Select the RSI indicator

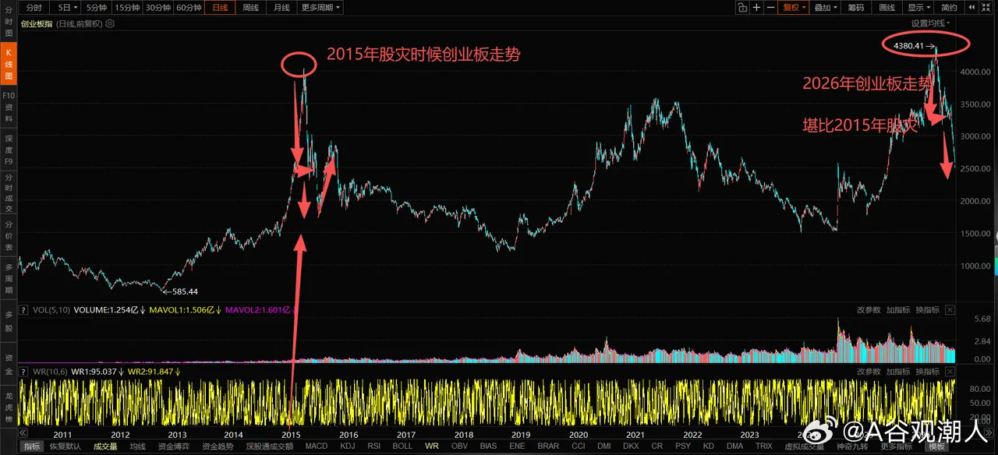[x=374, y=446]
